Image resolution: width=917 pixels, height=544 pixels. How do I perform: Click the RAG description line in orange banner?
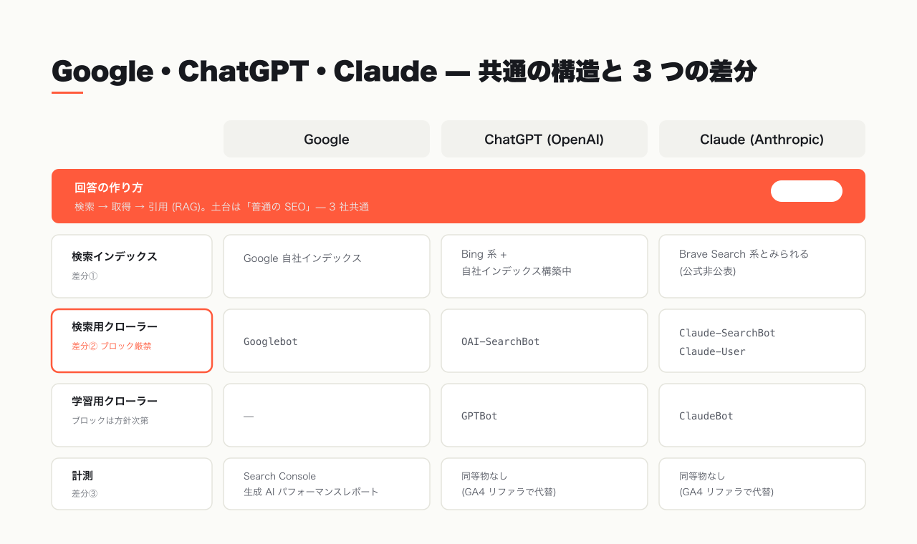(x=221, y=207)
